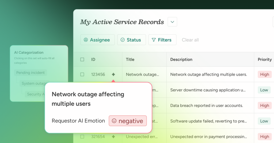Screen dimensions: 274x143
Task: Click the sad face emotion icon
Action: coord(114,121)
